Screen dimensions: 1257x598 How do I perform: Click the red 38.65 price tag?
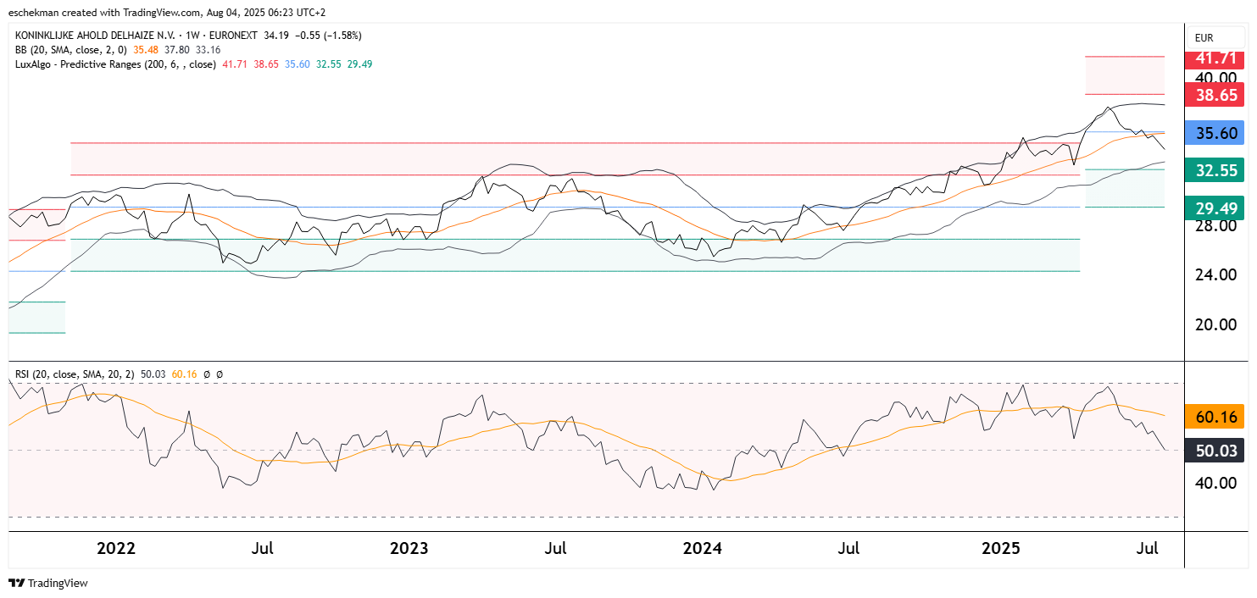coord(1215,95)
